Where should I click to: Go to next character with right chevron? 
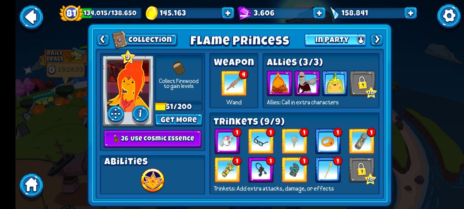click(x=377, y=40)
